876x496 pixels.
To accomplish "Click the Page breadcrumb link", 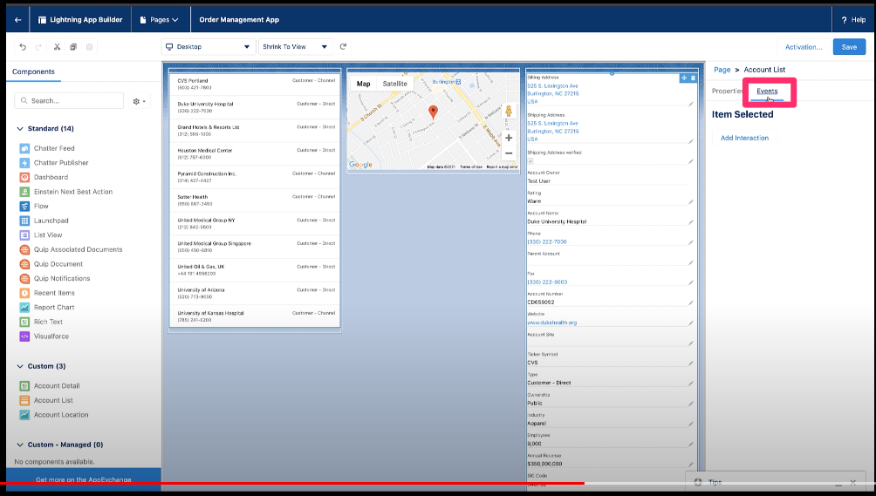I will click(722, 70).
